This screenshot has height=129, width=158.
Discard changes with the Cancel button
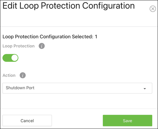[x=27, y=121]
